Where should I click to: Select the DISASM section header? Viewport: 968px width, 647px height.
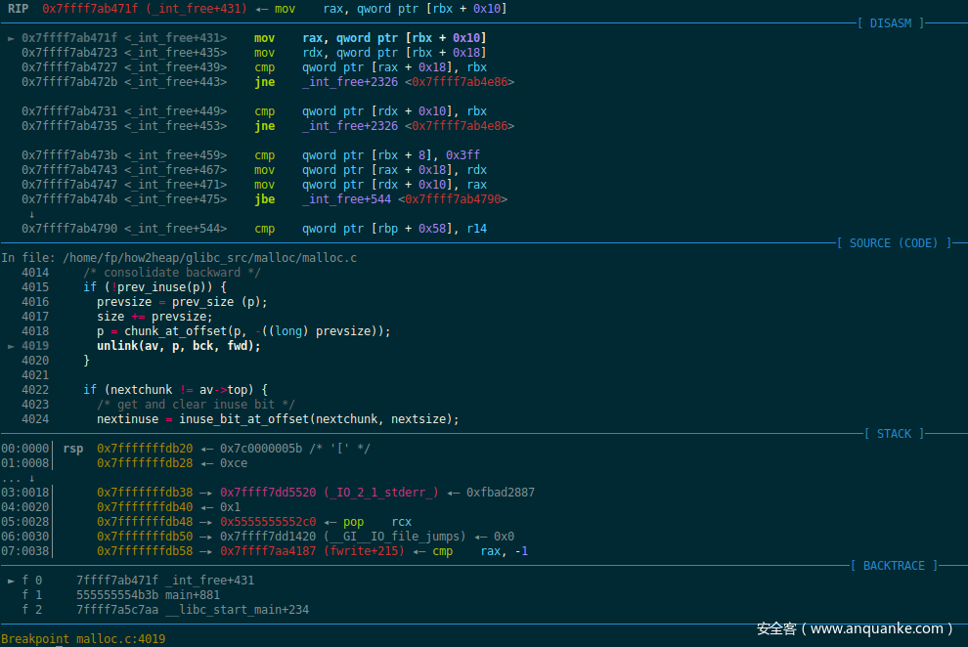click(890, 22)
